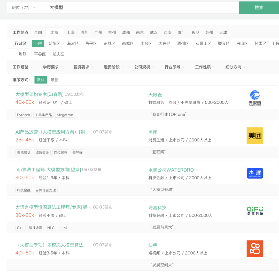Open the 快手 orange company logo

click(x=255, y=248)
